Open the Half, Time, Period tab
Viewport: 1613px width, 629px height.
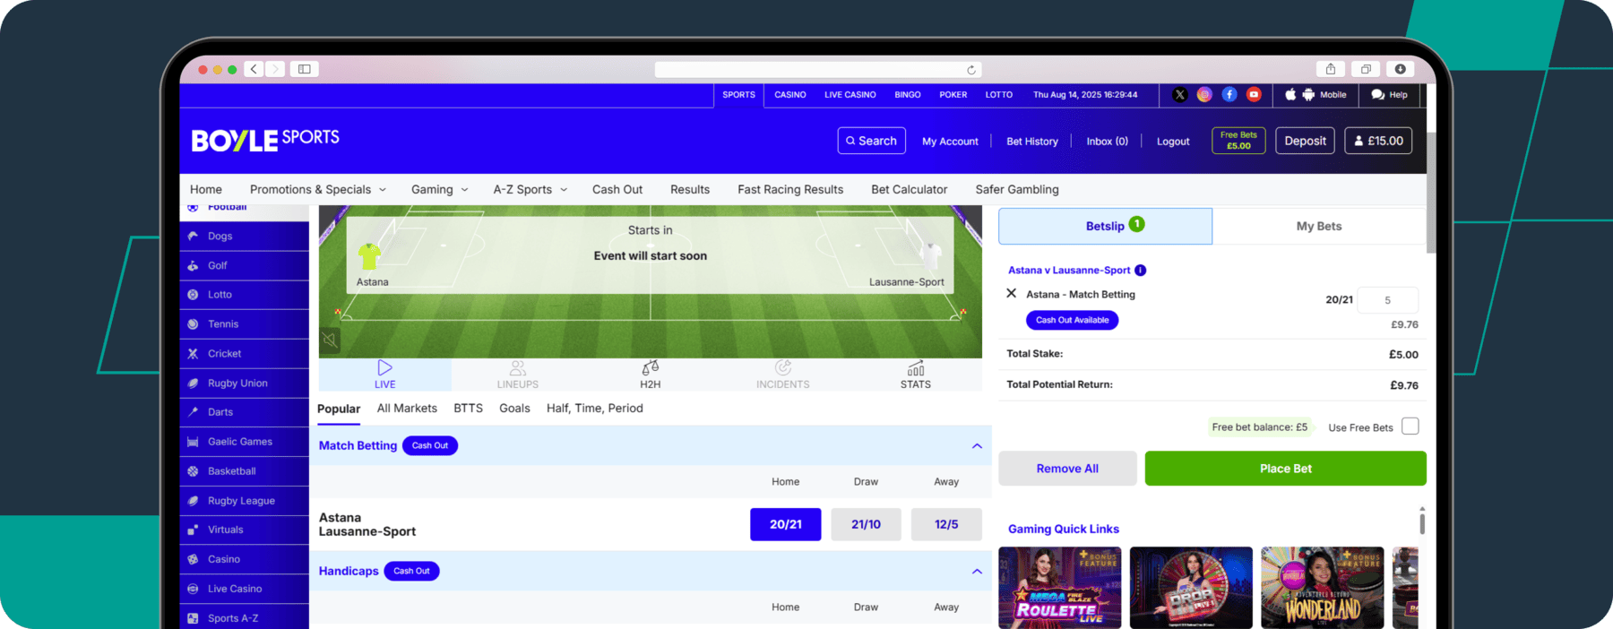click(x=595, y=408)
